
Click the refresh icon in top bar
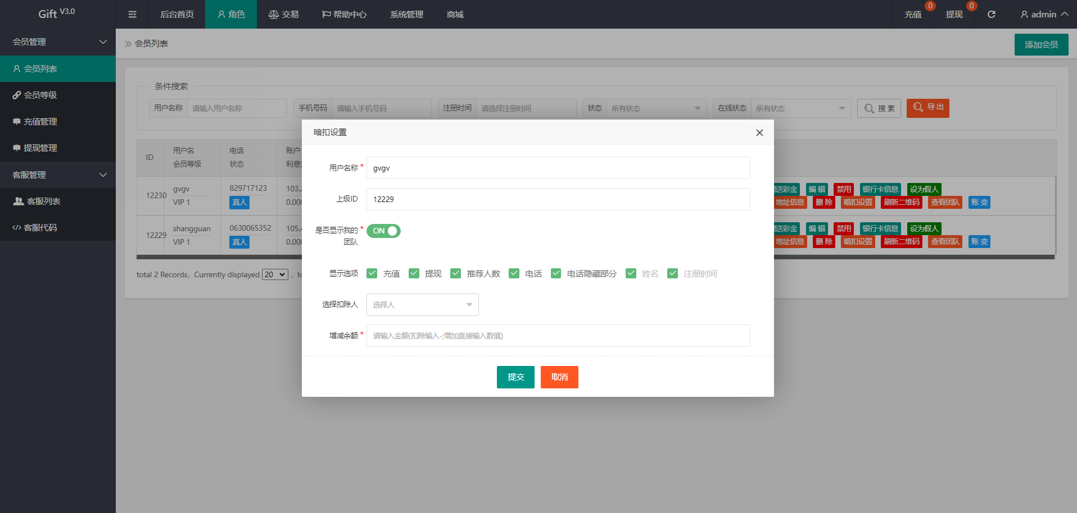tap(991, 15)
